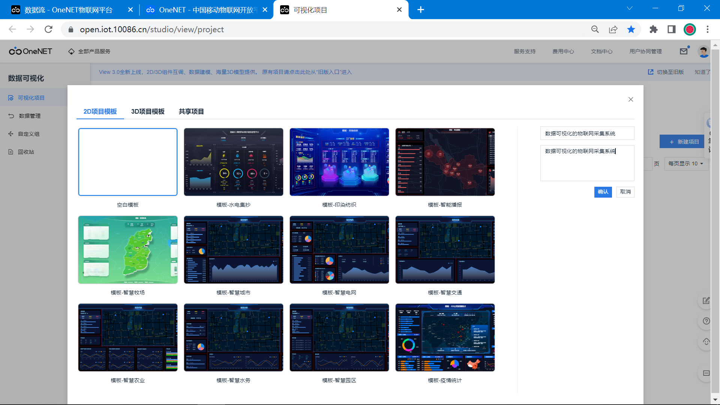Click bookmark star icon in address bar
This screenshot has width=720, height=405.
tap(631, 29)
